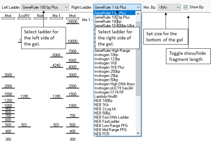Viewport: 211px width, 141px height.
Task: Choose Invitrogen High DNA Mass
Action: 114,84
